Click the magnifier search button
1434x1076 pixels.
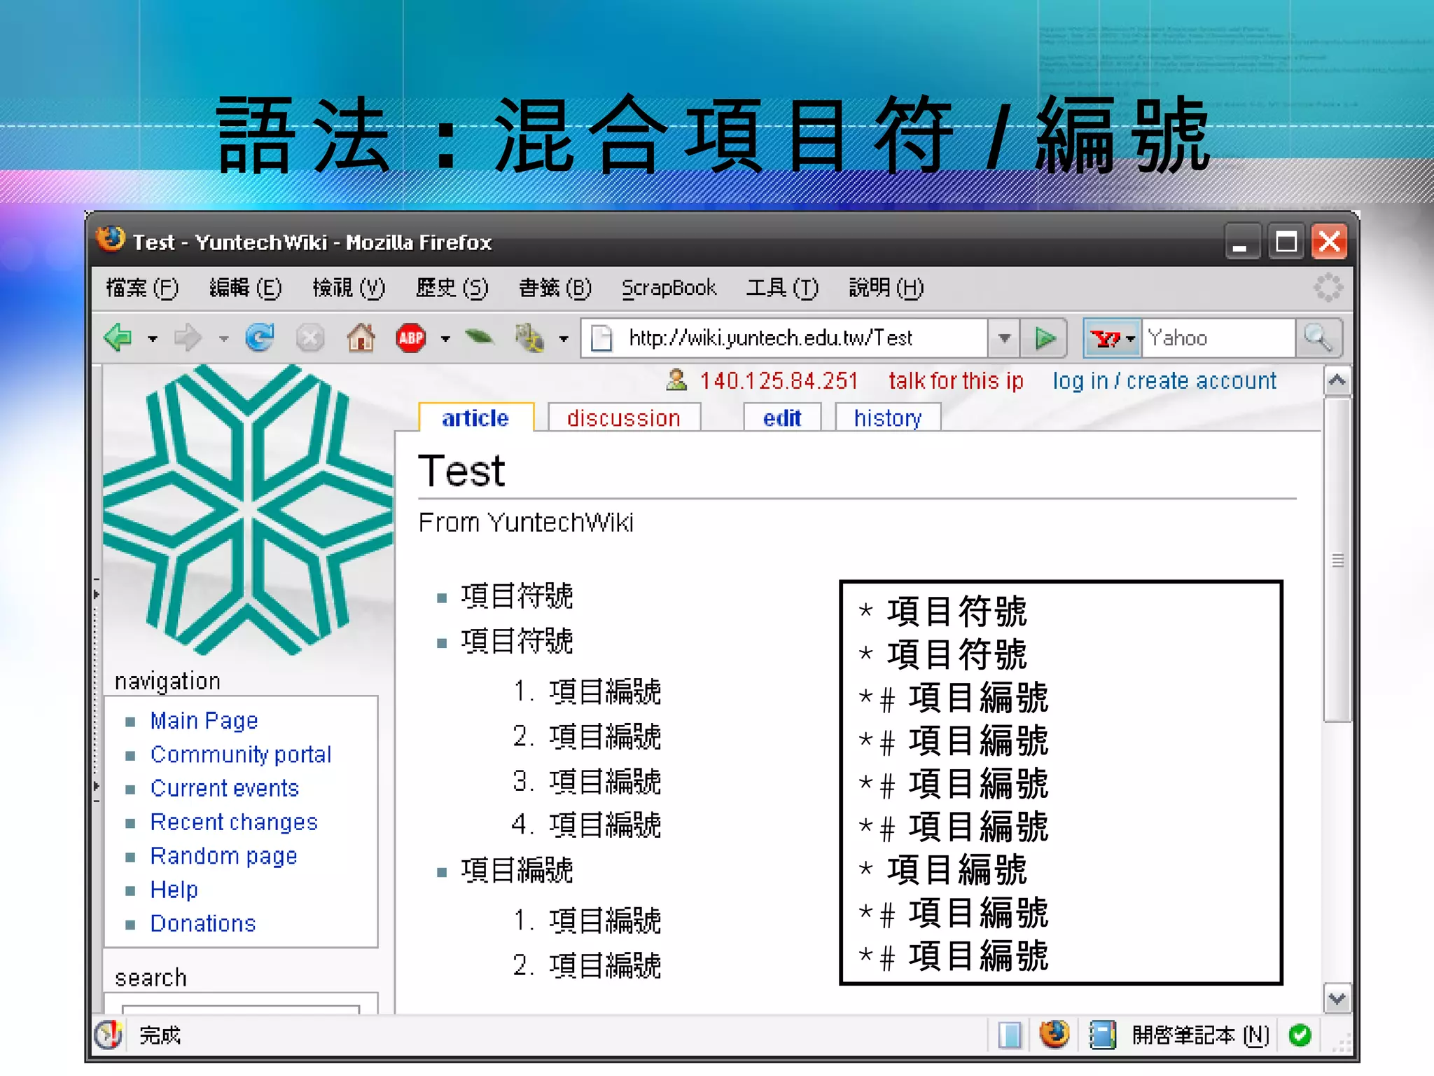click(x=1318, y=338)
